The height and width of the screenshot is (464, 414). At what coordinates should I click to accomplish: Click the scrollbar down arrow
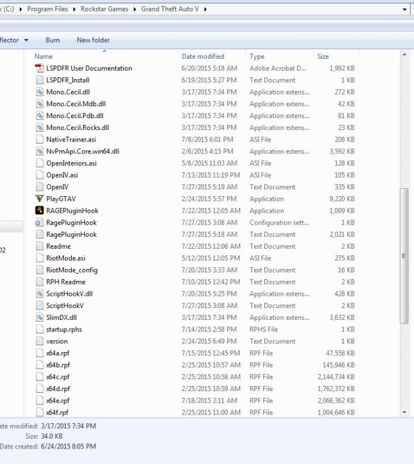pos(404,412)
